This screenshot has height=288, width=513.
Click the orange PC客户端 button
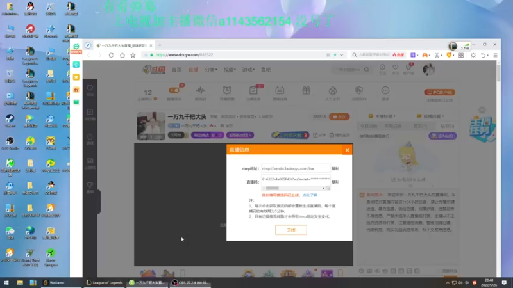tap(440, 92)
